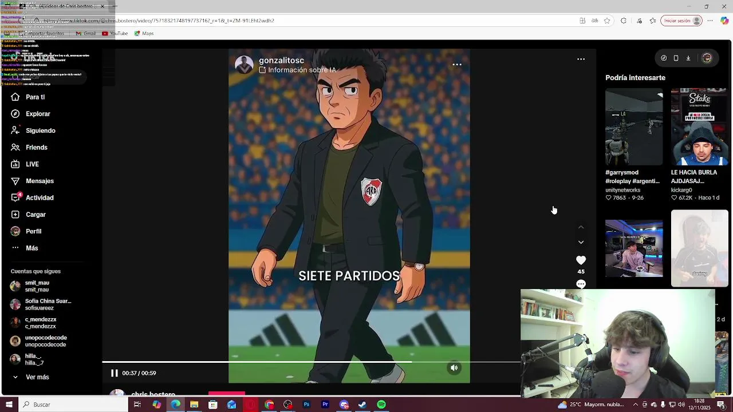This screenshot has width=733, height=412.
Task: Open TikTok coins icon in top pill
Action: 664,58
